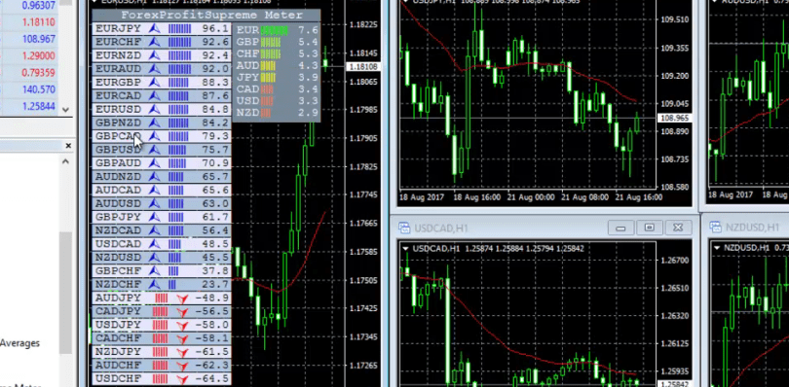
Task: Click the USD strength value 3.3
Action: tap(308, 101)
